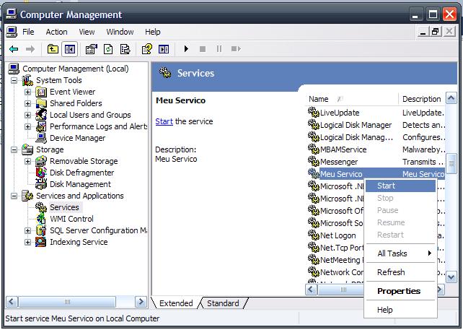This screenshot has width=463, height=330.
Task: Click Properties in the context menu
Action: coord(398,291)
